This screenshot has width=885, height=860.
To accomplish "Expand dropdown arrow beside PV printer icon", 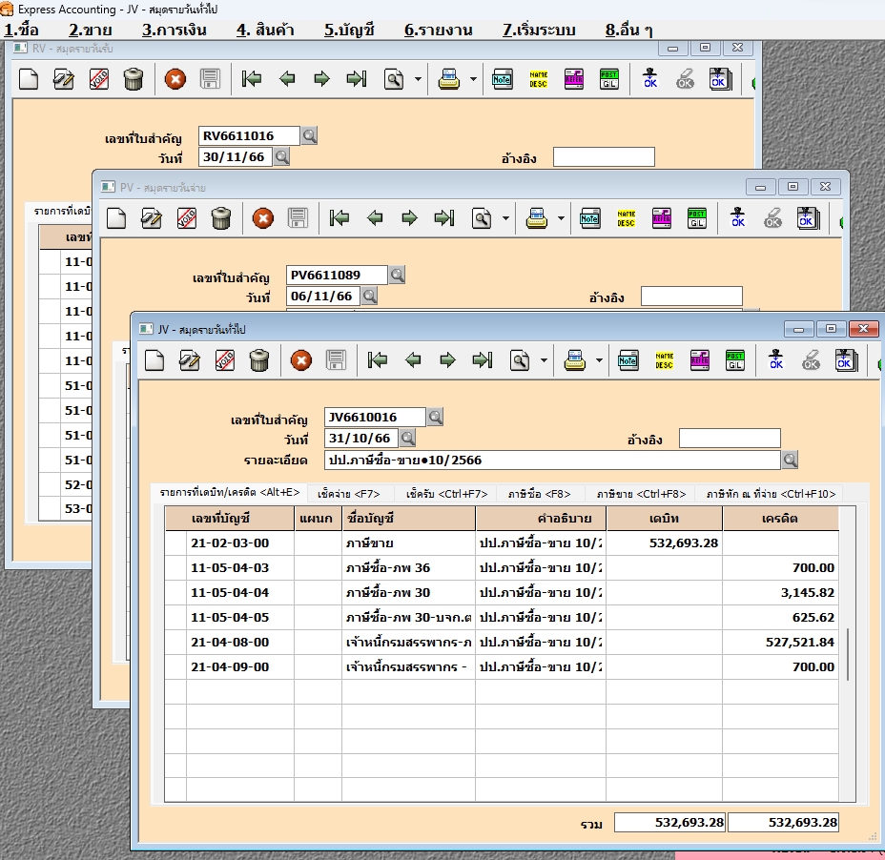I will point(561,218).
